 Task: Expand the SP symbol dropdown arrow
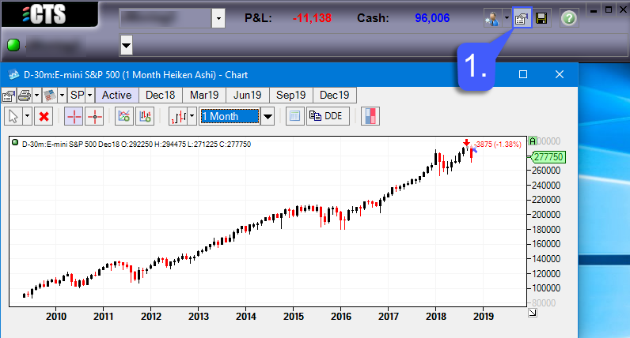pyautogui.click(x=90, y=96)
